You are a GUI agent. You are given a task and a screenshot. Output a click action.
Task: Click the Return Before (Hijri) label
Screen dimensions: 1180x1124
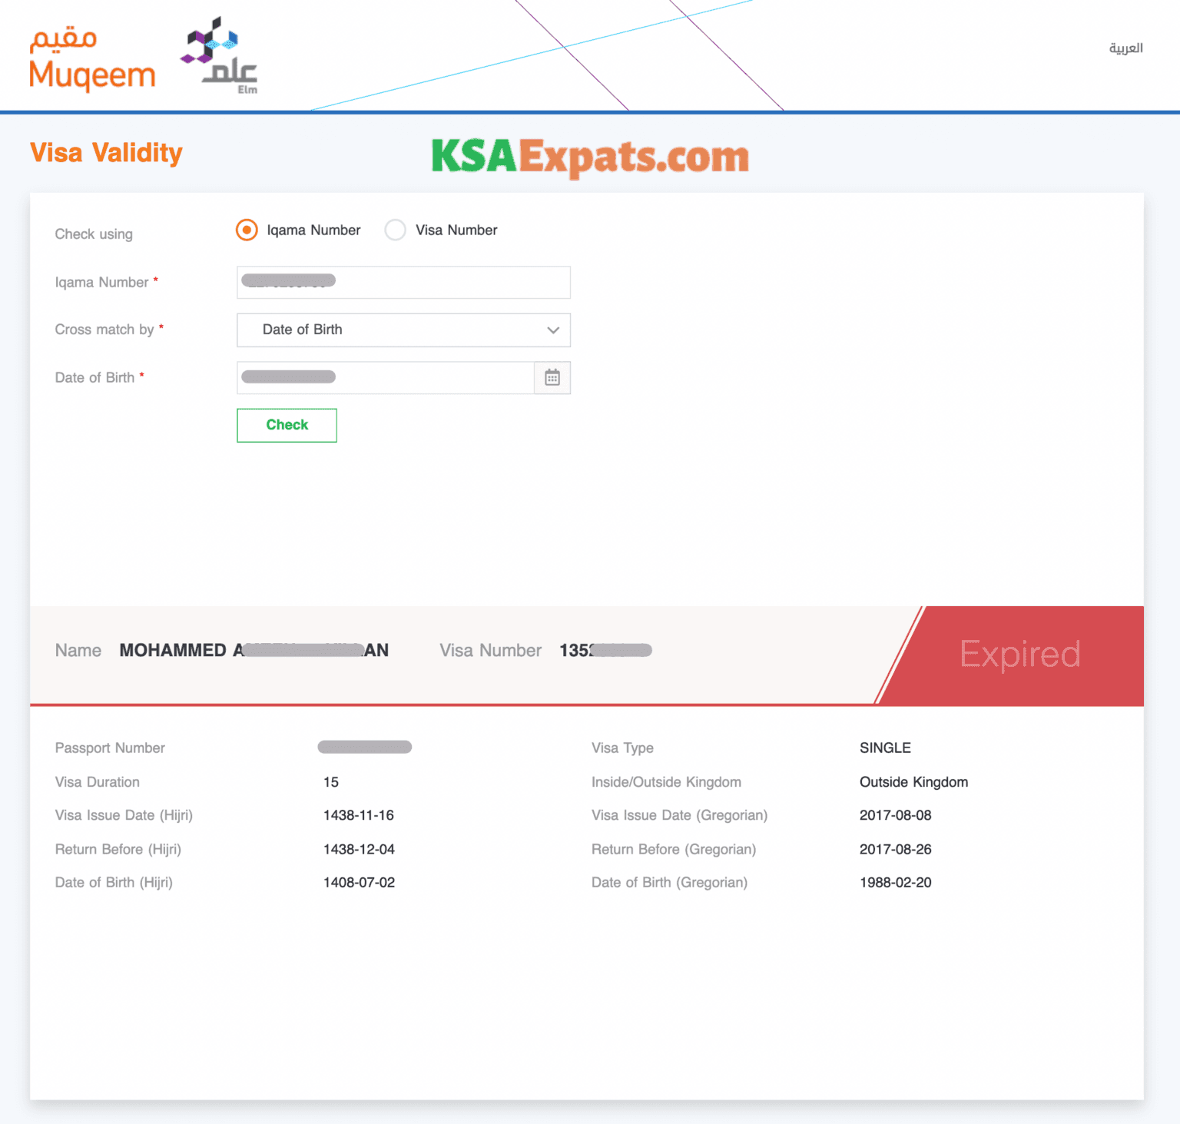pos(118,849)
